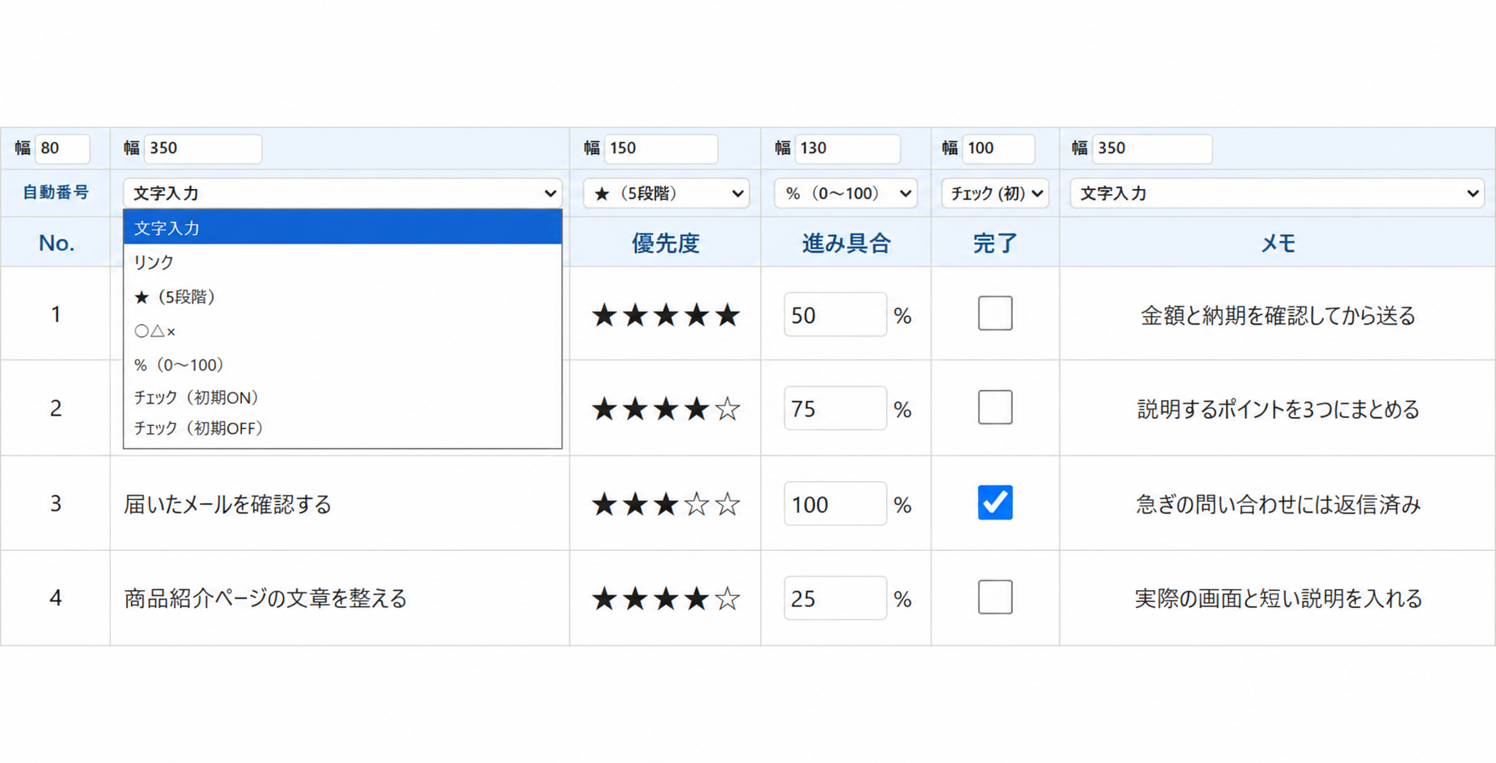Click the 優先度 column header

point(665,244)
